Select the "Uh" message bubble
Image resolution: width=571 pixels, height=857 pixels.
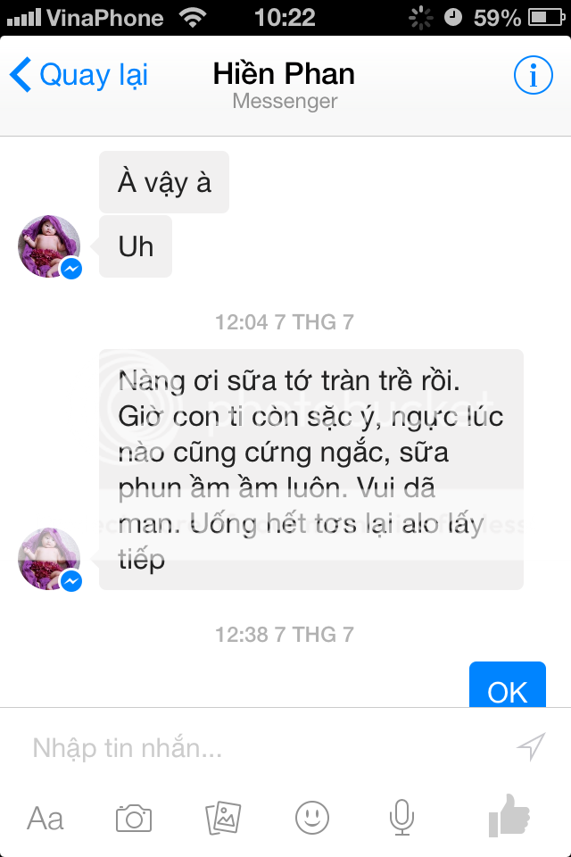[136, 246]
